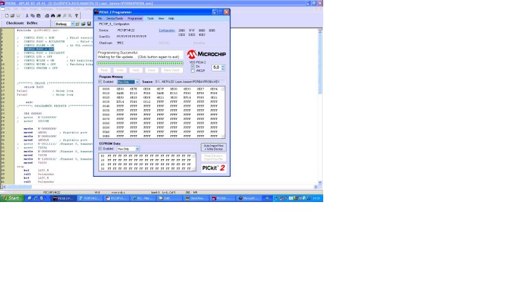Click the Save Workspace icon beside Debug dropdown
Viewport: 505px width, 303px height.
[x=89, y=24]
